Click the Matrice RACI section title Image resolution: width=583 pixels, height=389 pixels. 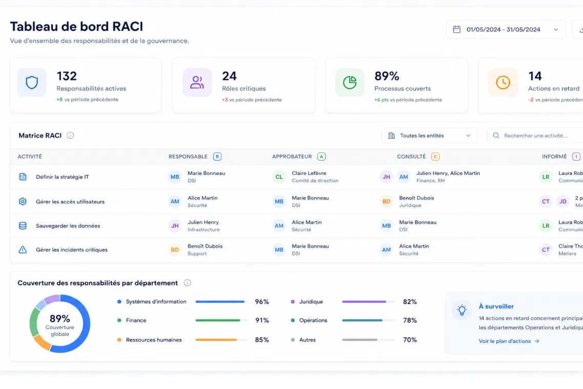[x=40, y=135]
